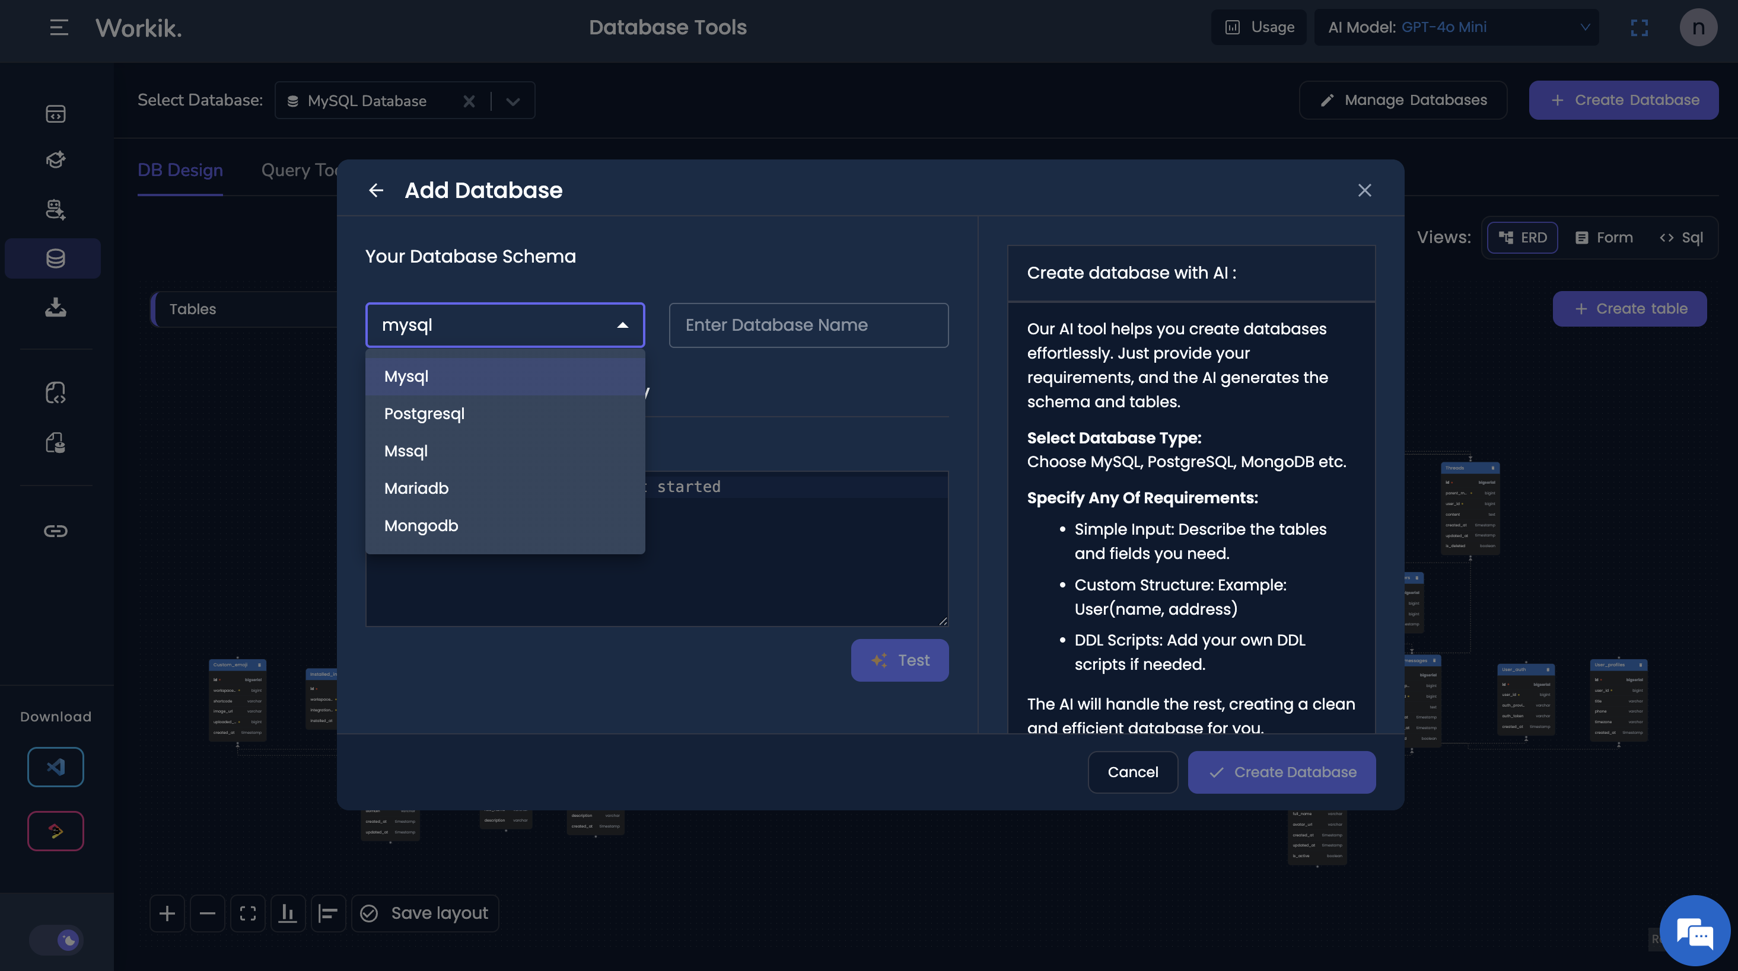The height and width of the screenshot is (971, 1738).
Task: Switch to Sql view
Action: 1681,237
